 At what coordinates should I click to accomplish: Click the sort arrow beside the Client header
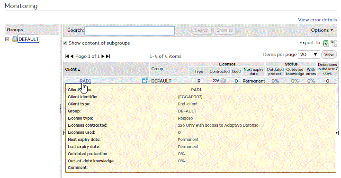click(x=79, y=70)
